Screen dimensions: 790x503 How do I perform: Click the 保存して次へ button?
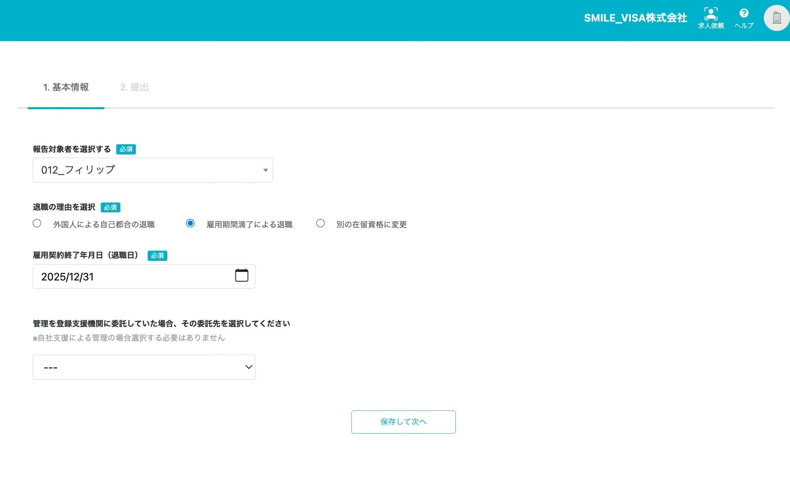coord(403,422)
